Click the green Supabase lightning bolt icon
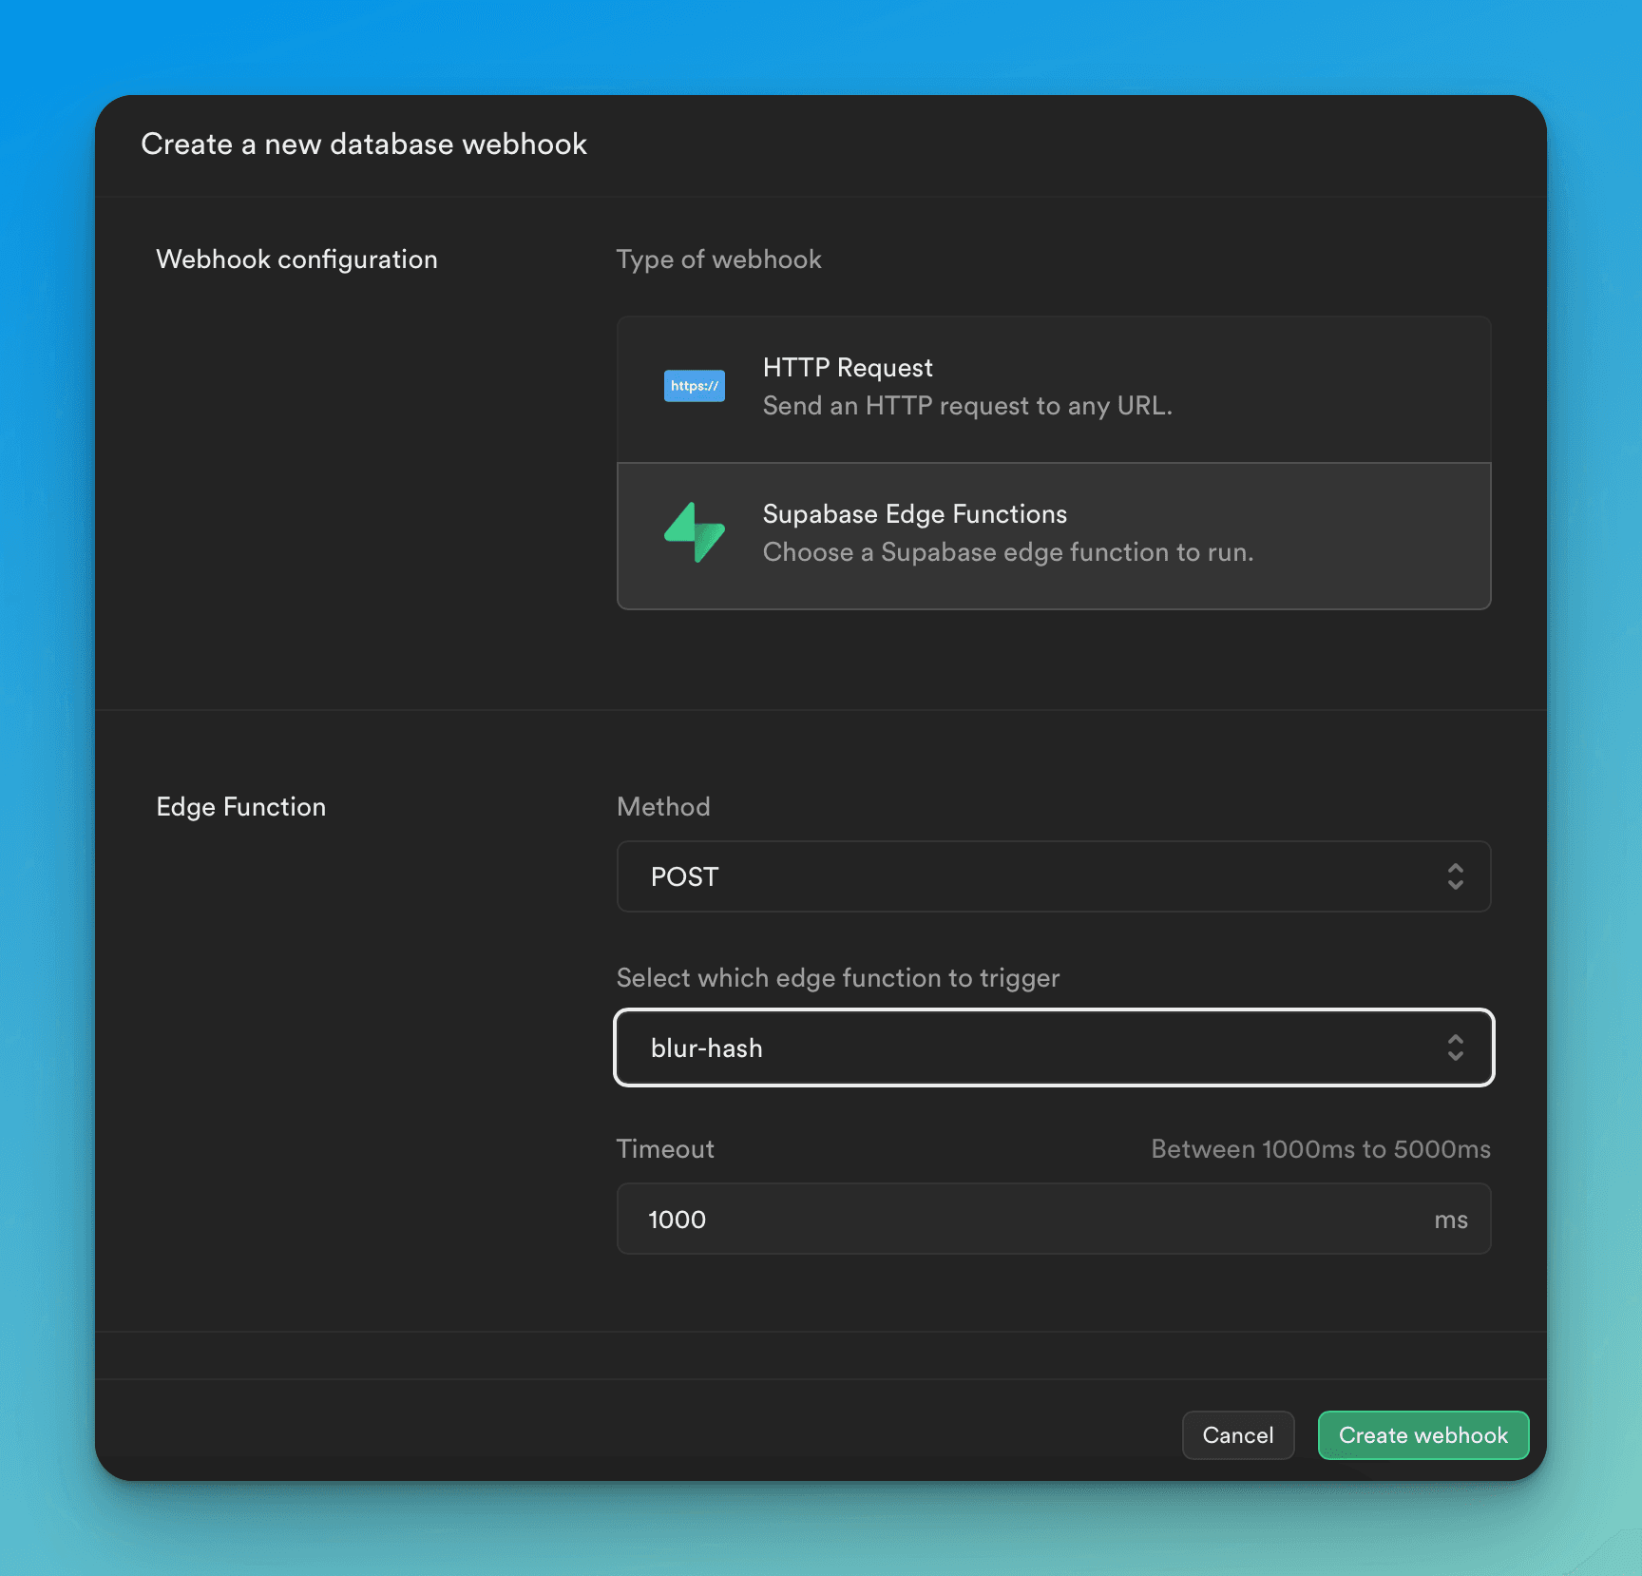Viewport: 1642px width, 1576px height. coord(694,532)
